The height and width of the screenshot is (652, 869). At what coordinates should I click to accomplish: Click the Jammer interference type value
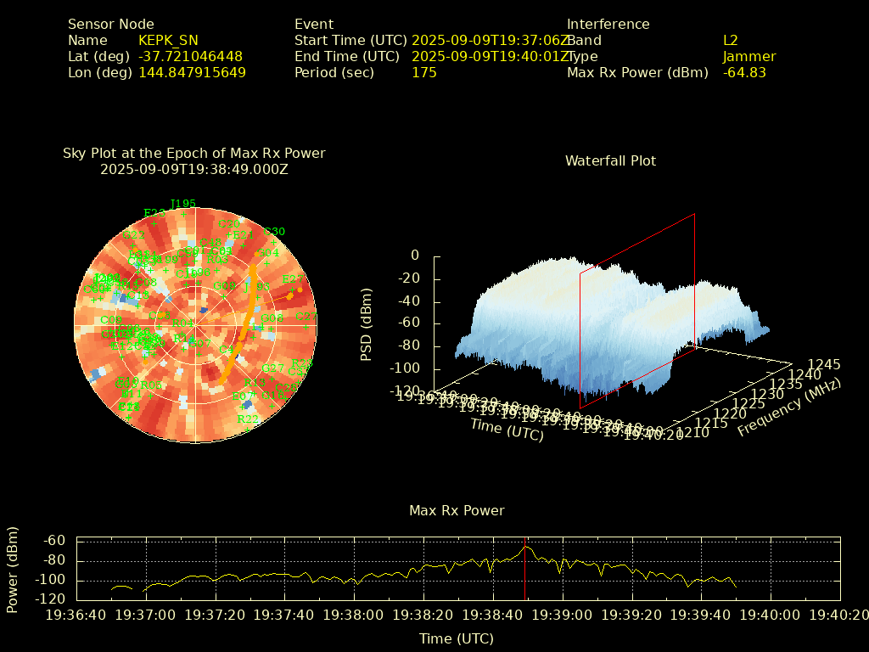pyautogui.click(x=749, y=57)
